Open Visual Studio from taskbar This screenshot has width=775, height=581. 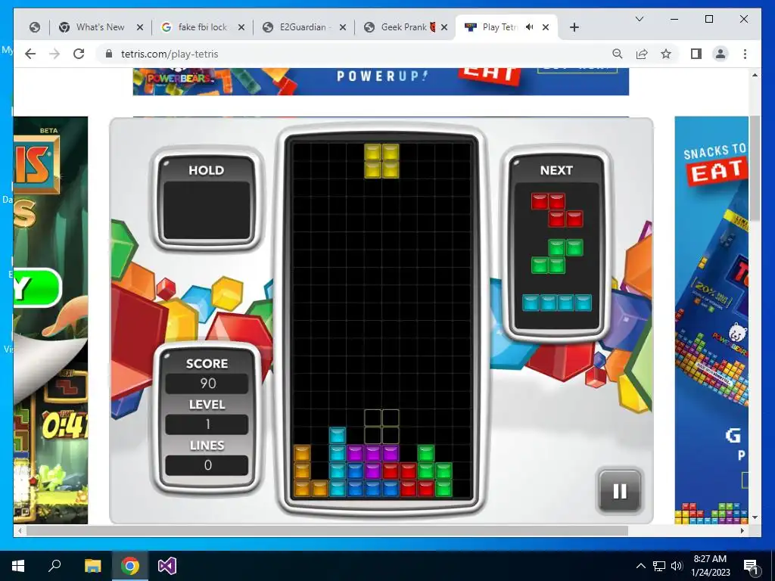pos(167,566)
